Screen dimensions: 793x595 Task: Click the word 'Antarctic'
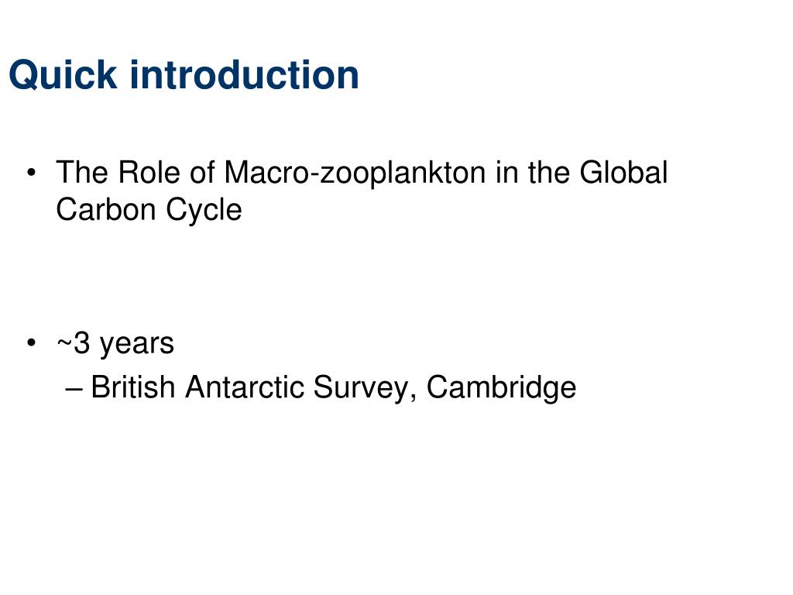click(244, 387)
